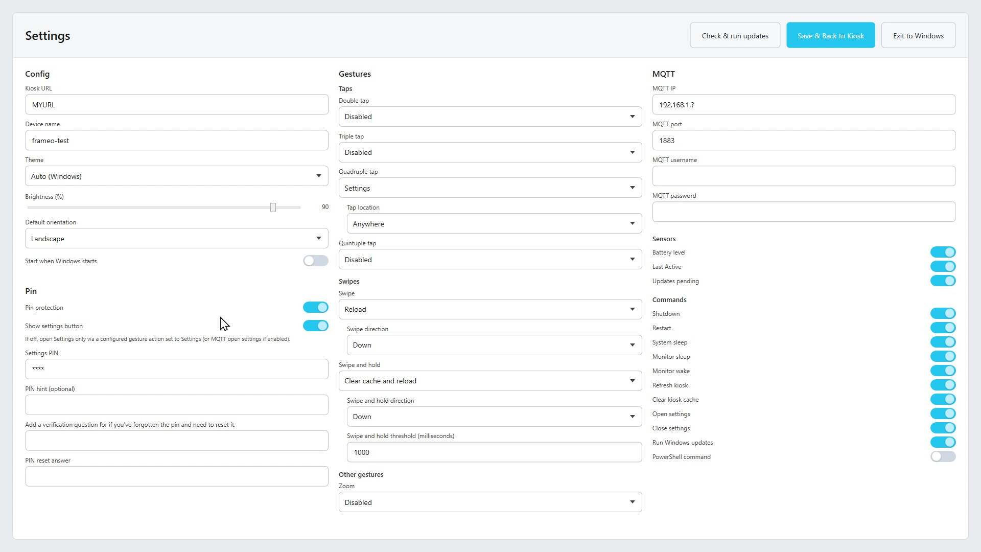
Task: Enable PowerShell command toggle
Action: point(942,457)
